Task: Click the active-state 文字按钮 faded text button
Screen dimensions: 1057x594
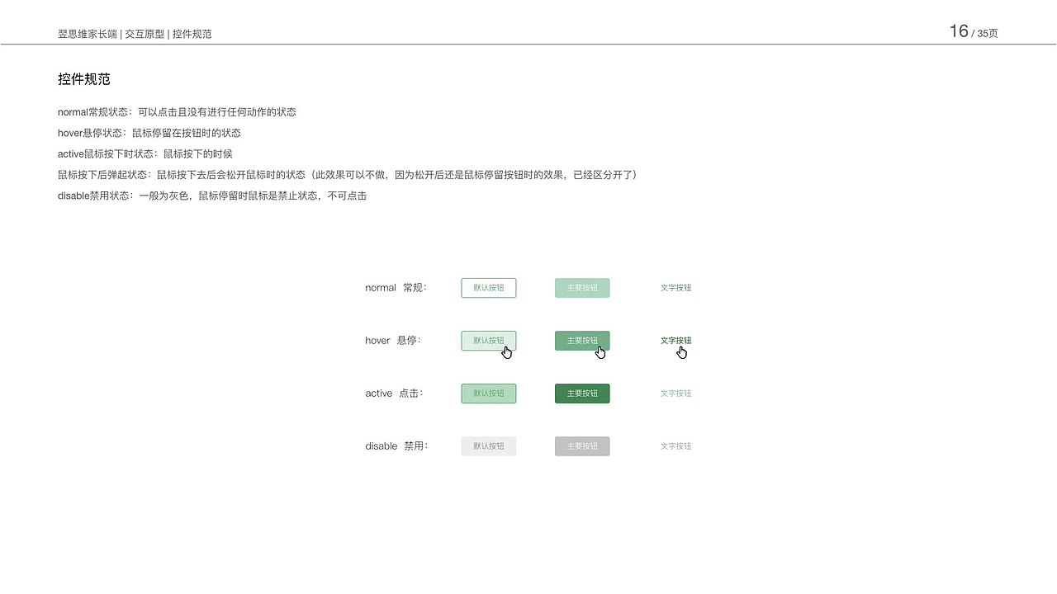Action: pyautogui.click(x=676, y=394)
